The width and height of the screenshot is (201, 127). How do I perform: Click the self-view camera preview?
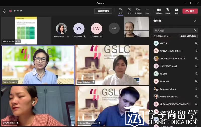(x=137, y=27)
